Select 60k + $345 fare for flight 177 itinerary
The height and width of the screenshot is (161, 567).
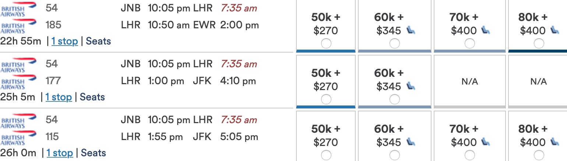click(x=394, y=100)
